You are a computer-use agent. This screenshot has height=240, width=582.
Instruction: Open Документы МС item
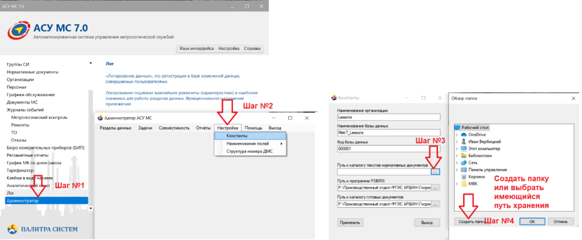pyautogui.click(x=22, y=102)
